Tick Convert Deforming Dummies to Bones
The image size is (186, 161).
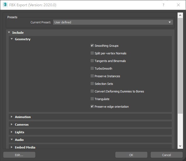click(x=92, y=91)
